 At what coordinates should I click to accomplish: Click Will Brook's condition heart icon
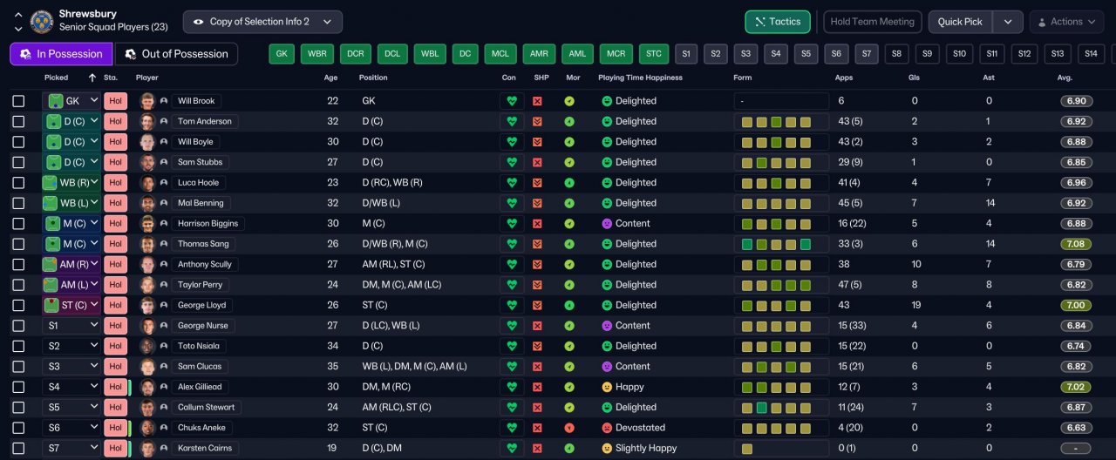[x=512, y=101]
